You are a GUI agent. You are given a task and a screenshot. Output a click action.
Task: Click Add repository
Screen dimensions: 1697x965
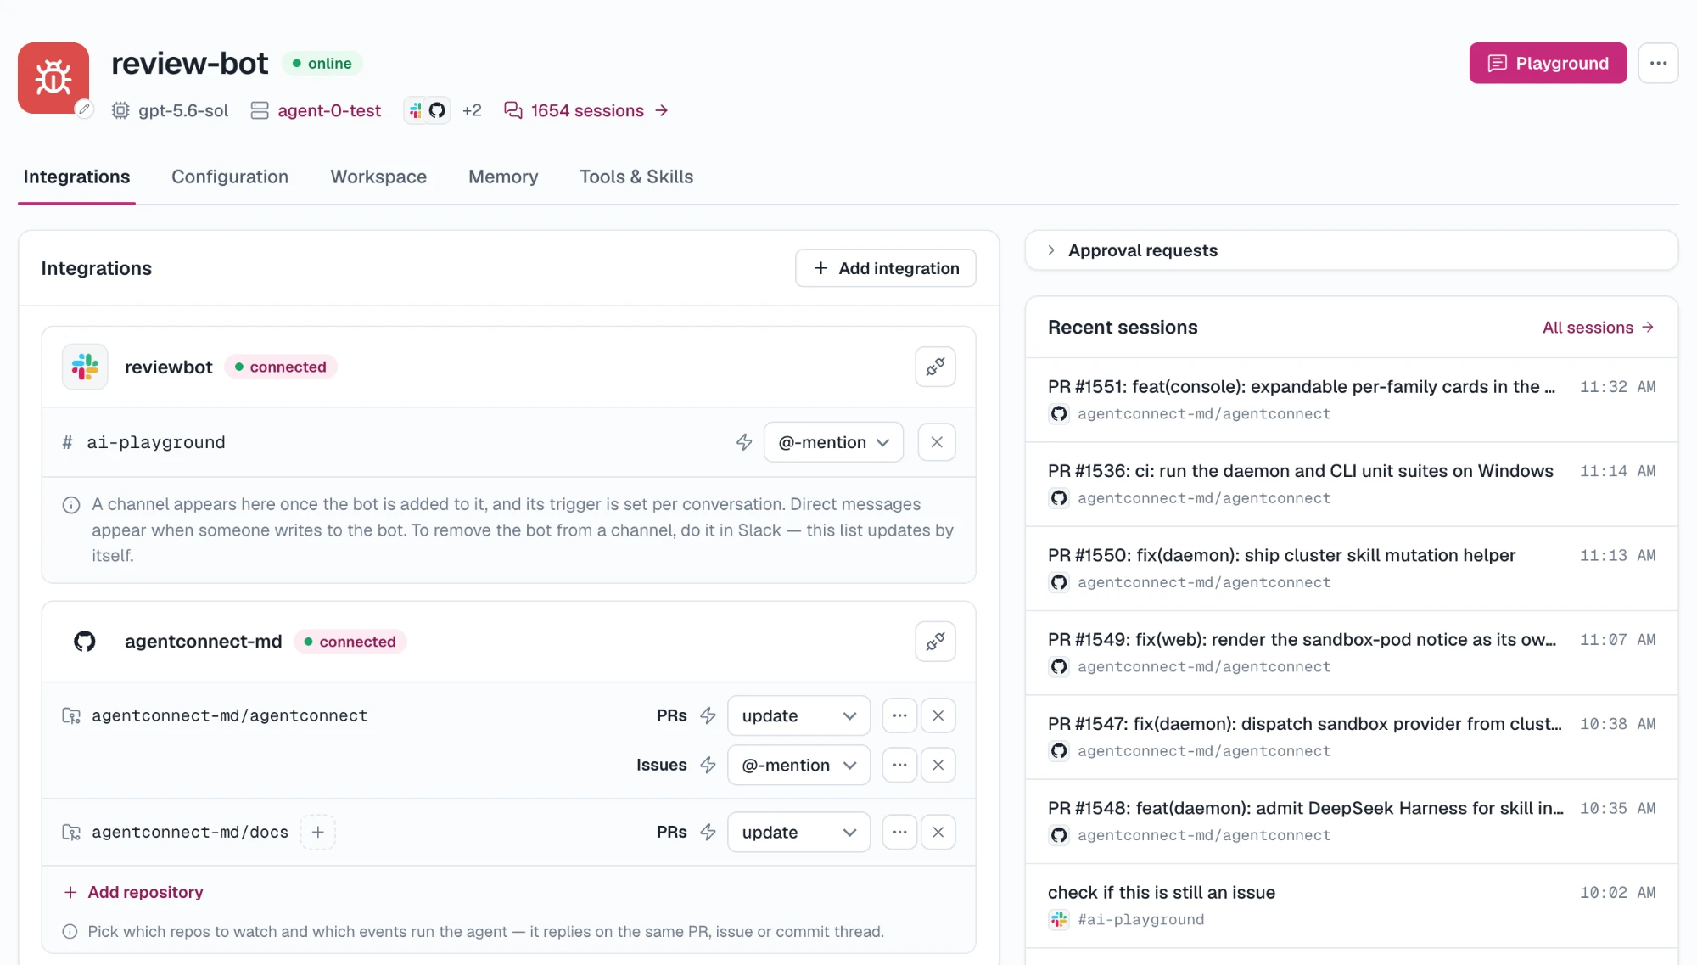(x=133, y=892)
